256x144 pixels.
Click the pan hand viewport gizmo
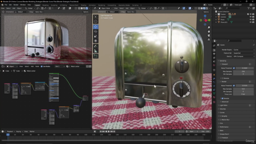tap(209, 32)
